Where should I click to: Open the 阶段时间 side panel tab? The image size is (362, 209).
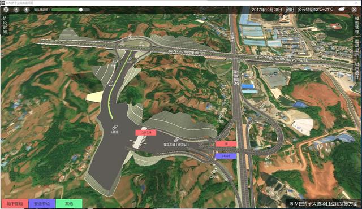5,25
